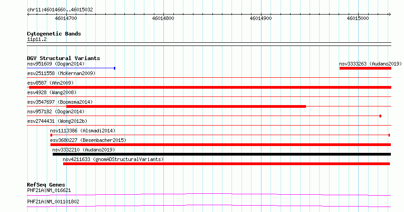Click the Cytogenetic Bands track title
This screenshot has height=212, width=404.
[54, 34]
